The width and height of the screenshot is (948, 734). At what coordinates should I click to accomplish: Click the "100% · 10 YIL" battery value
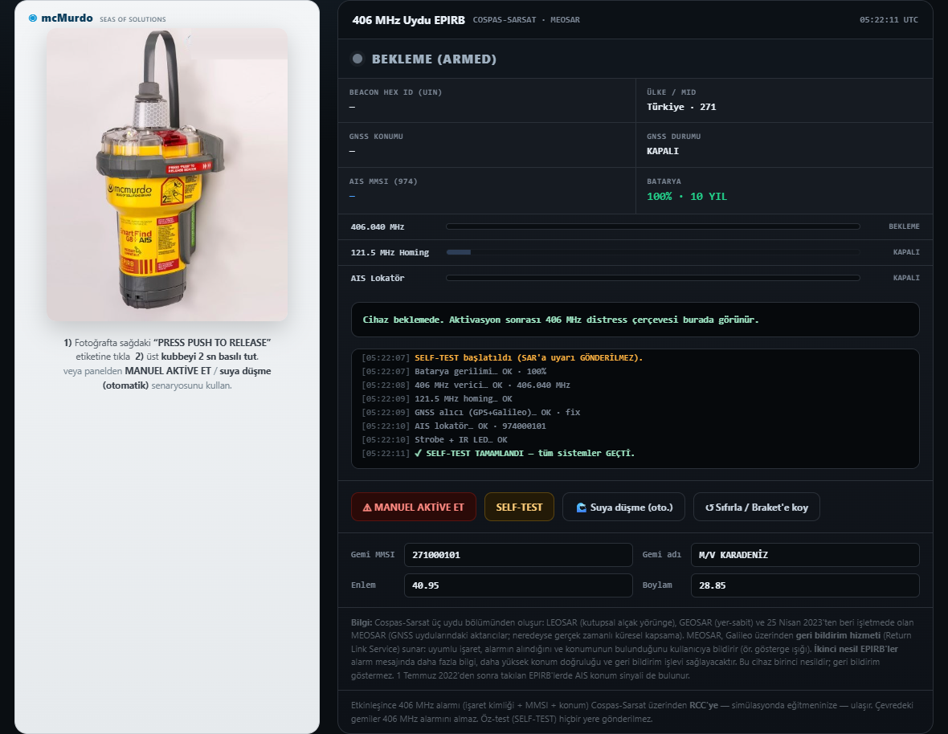coord(687,196)
